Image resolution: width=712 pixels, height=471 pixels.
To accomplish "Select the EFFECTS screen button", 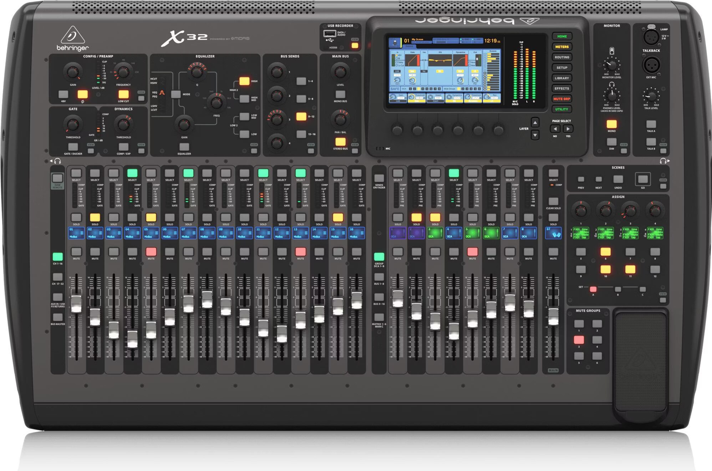I will [562, 88].
